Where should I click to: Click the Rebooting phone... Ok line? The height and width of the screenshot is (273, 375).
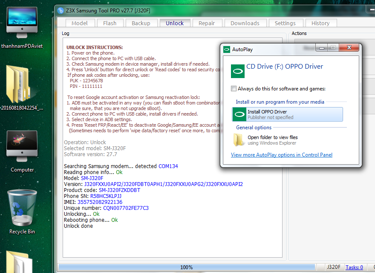(x=91, y=220)
